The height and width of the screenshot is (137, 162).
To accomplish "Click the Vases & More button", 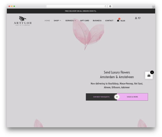I will point(133,97).
